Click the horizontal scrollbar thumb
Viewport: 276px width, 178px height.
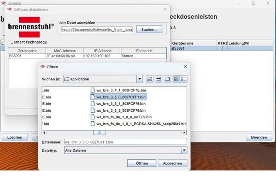coord(99,133)
